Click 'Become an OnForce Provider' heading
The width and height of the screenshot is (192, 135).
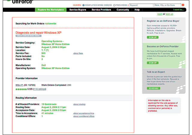point(163,46)
